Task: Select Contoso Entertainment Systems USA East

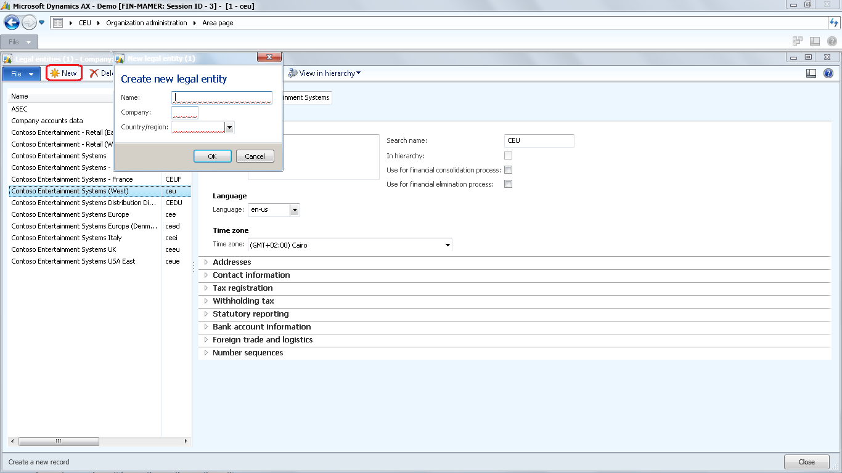Action: pos(100,261)
